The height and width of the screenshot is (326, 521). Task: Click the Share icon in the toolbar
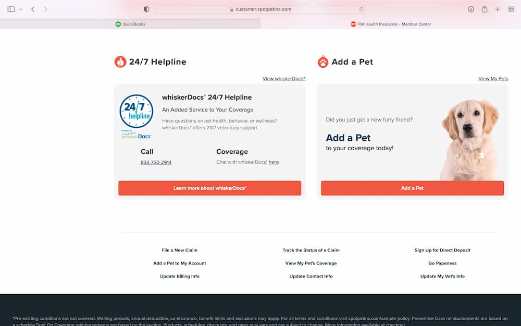coord(485,9)
